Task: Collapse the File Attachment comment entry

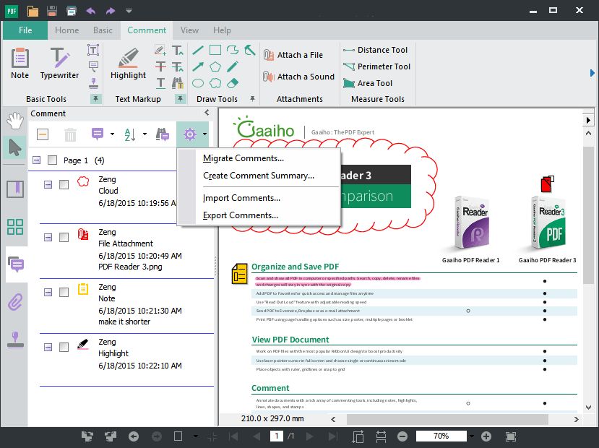Action: coord(48,237)
